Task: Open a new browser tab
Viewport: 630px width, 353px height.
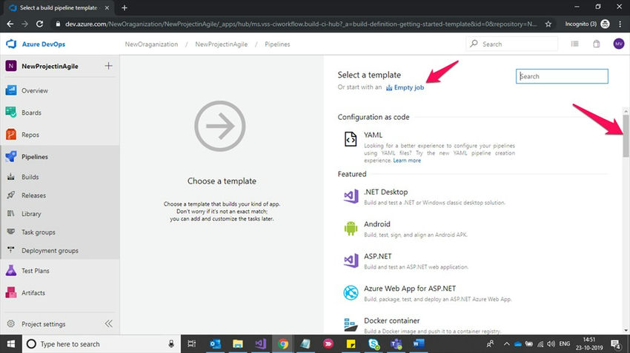Action: pyautogui.click(x=125, y=7)
